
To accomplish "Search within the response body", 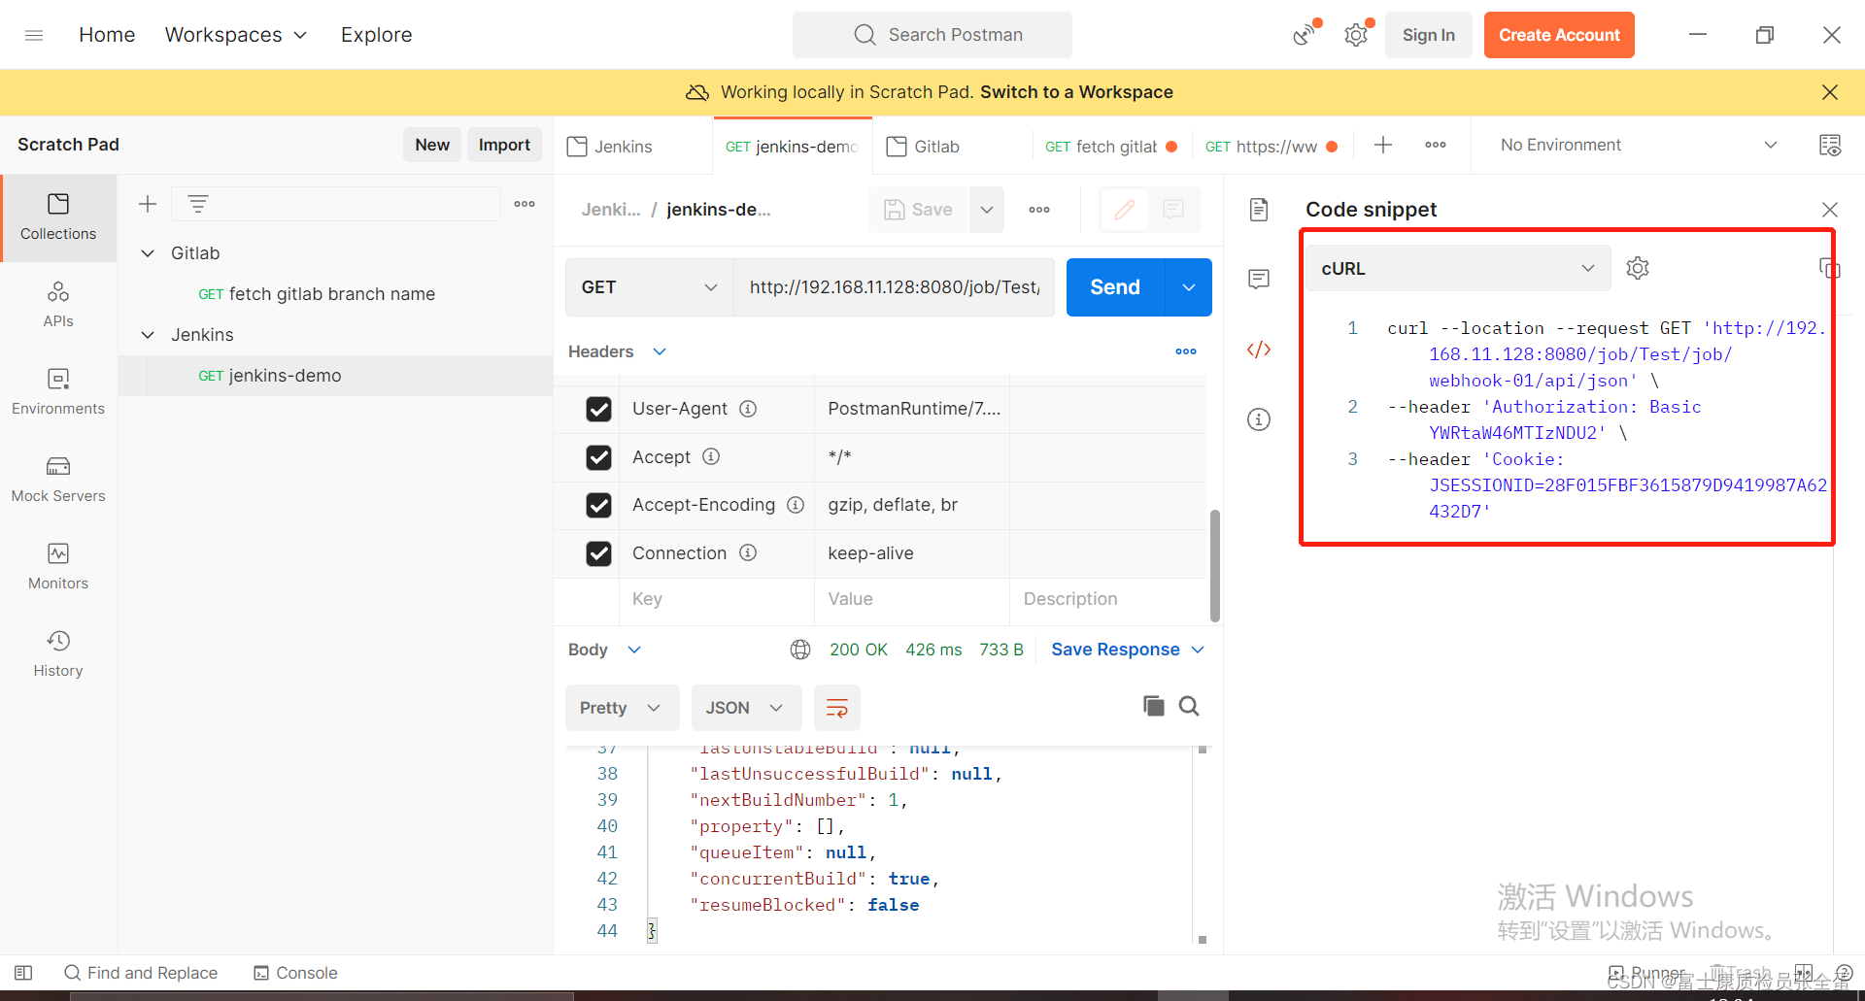I will tap(1189, 706).
